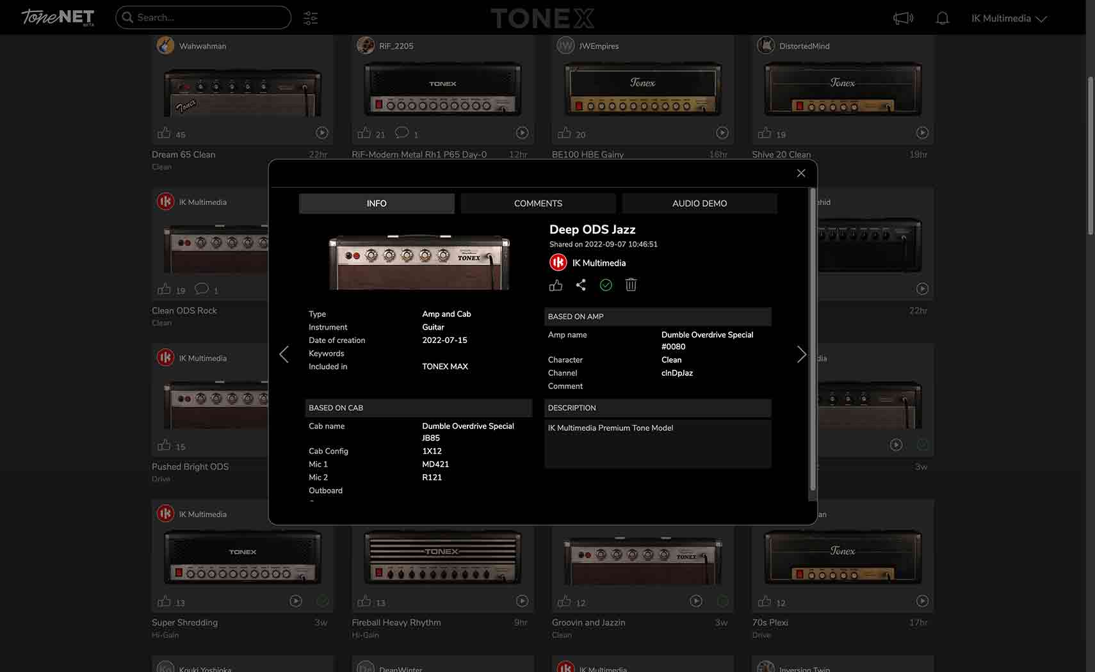This screenshot has width=1095, height=672.
Task: Open the Pushed Bright ODS title
Action: [190, 467]
